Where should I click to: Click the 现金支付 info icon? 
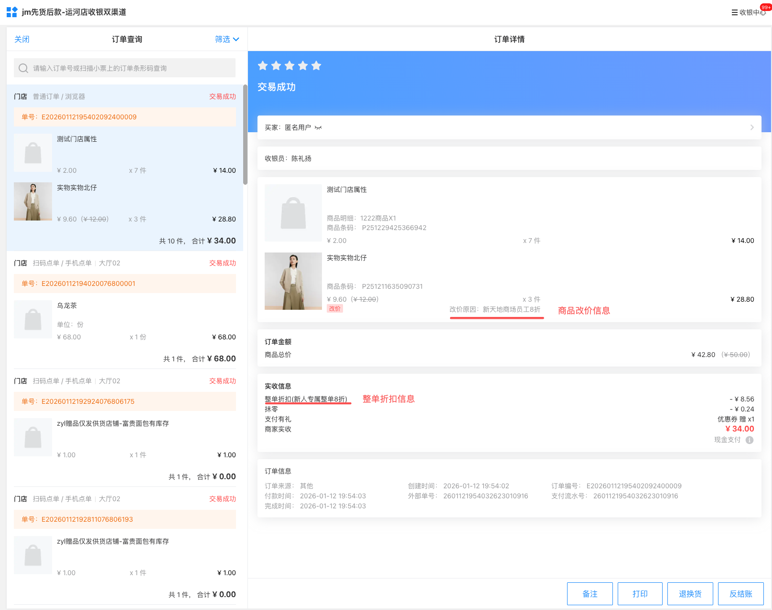coord(750,440)
